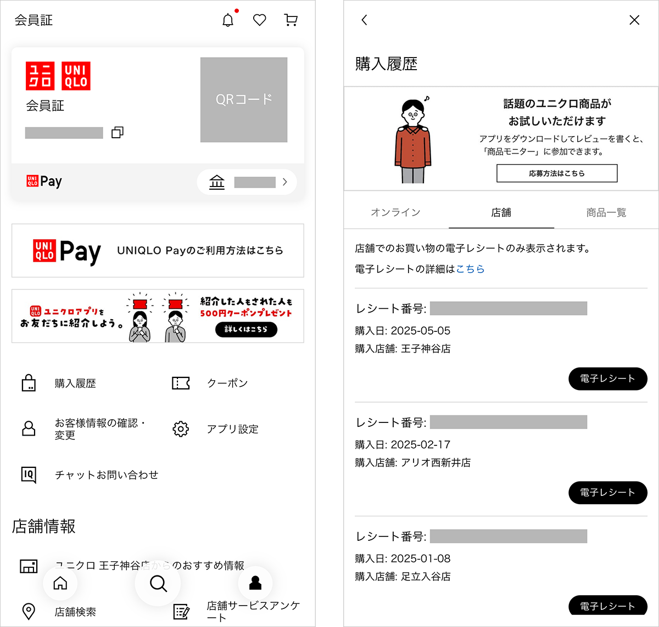The image size is (659, 627).
Task: Open search via bottom magnifier icon
Action: [x=158, y=583]
